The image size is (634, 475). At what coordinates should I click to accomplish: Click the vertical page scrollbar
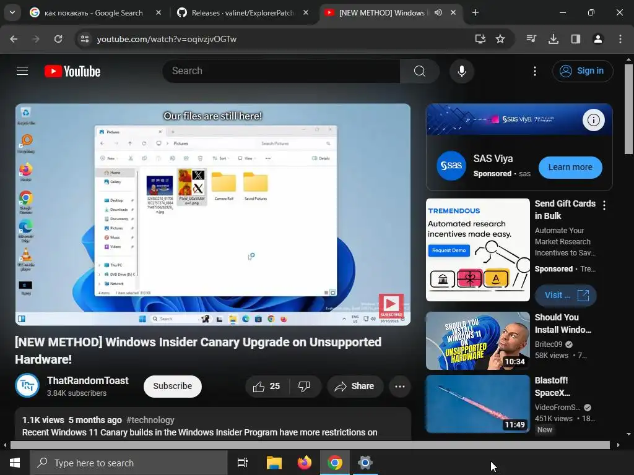pos(629,109)
